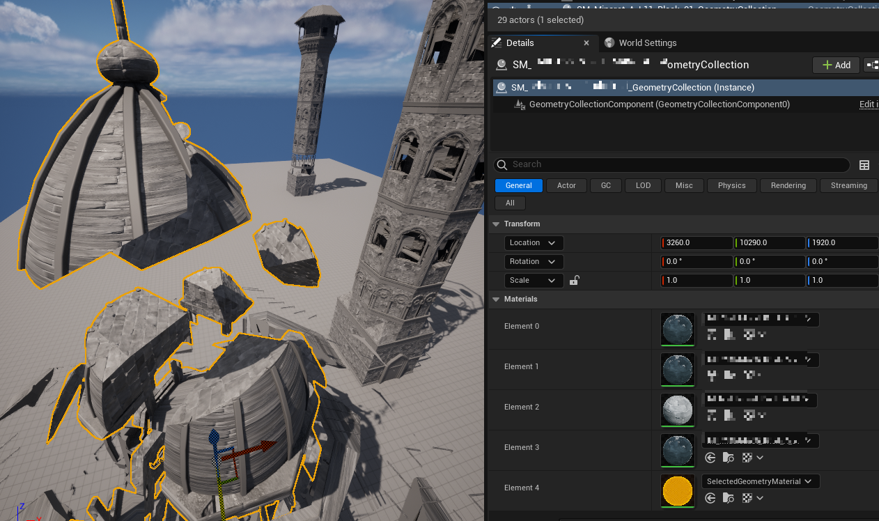This screenshot has width=879, height=521.
Task: Toggle the Rendering filter button
Action: (x=788, y=185)
